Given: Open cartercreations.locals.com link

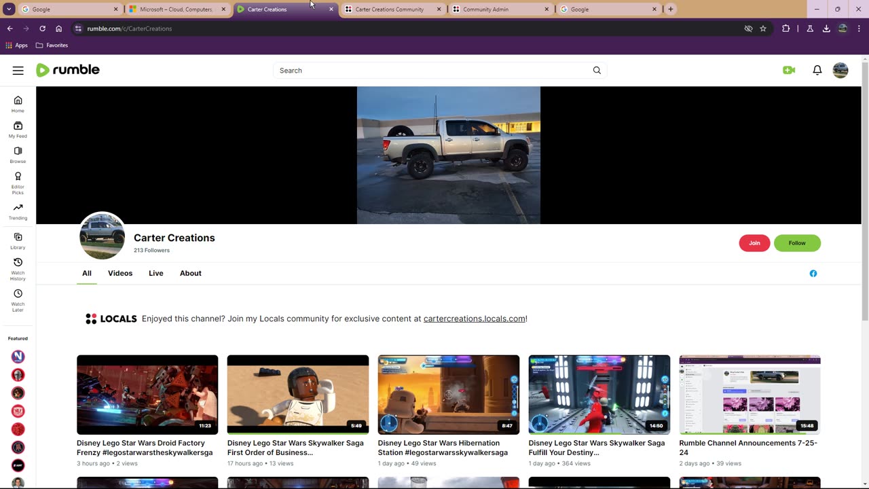Looking at the screenshot, I should click(474, 319).
